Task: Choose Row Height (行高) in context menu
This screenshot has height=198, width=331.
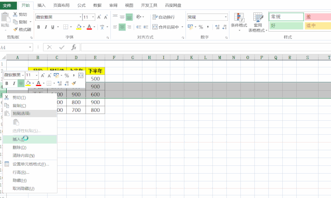Action: (x=30, y=173)
